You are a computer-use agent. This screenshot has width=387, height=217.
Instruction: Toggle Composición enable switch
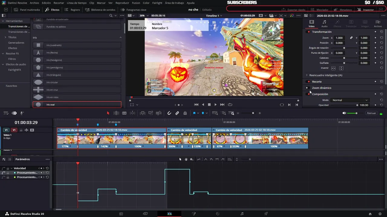click(308, 94)
